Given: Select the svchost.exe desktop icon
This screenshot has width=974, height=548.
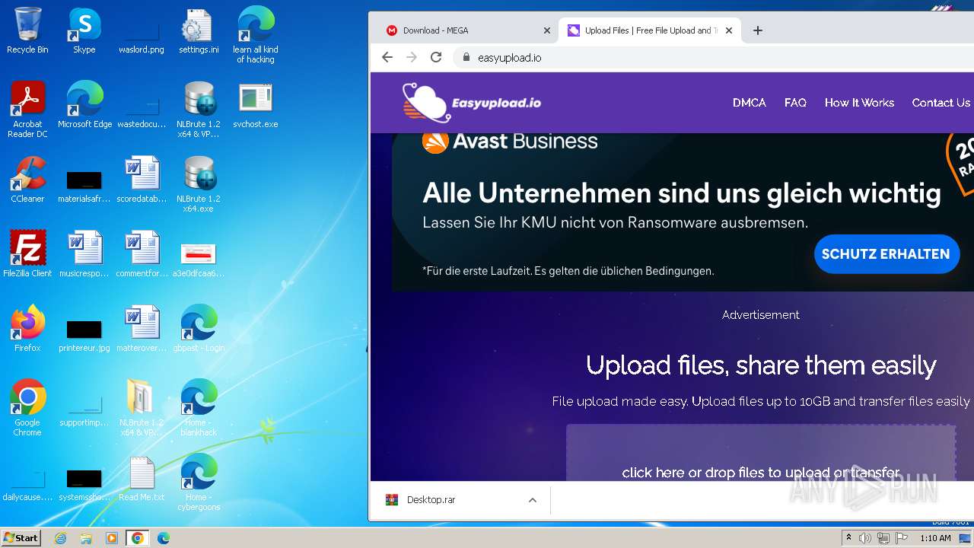Looking at the screenshot, I should (x=256, y=105).
